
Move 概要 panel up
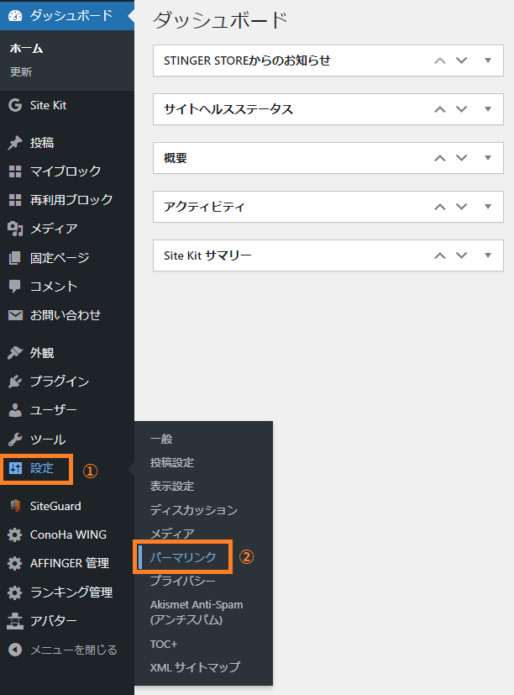click(439, 158)
